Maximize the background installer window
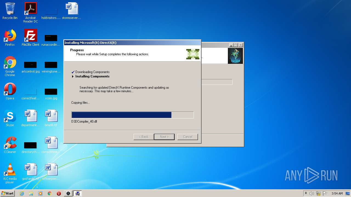The height and width of the screenshot is (197, 351). point(236,45)
